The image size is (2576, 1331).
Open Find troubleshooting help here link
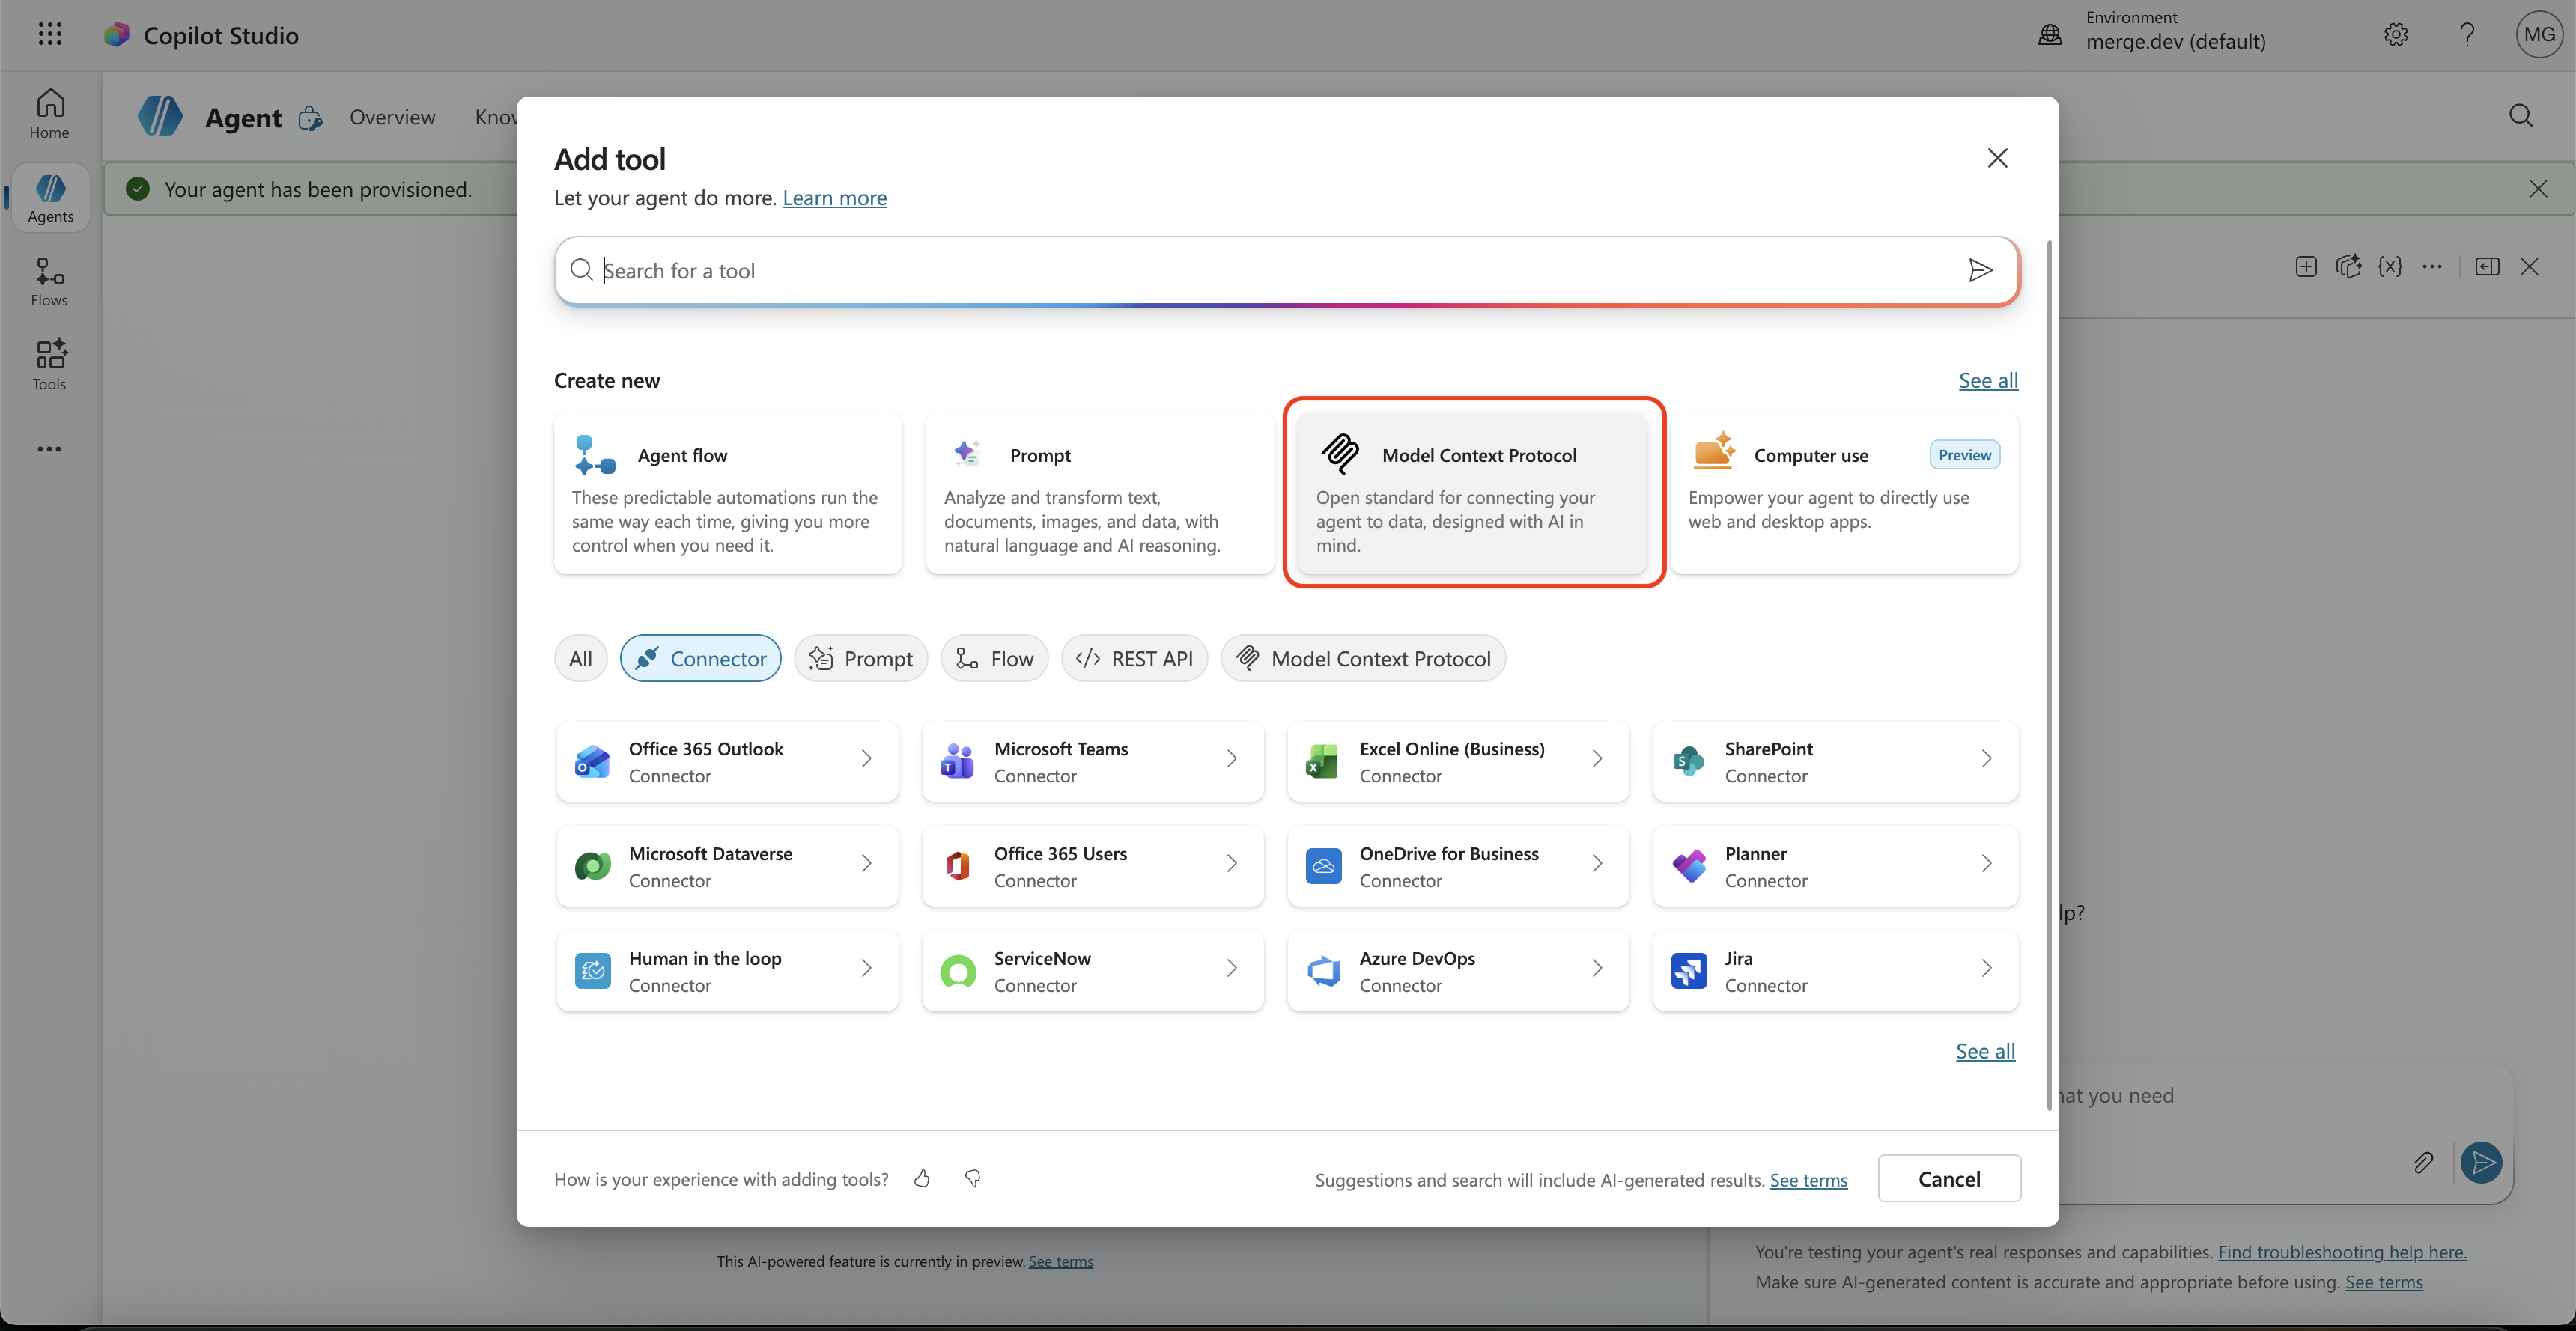[2342, 1252]
